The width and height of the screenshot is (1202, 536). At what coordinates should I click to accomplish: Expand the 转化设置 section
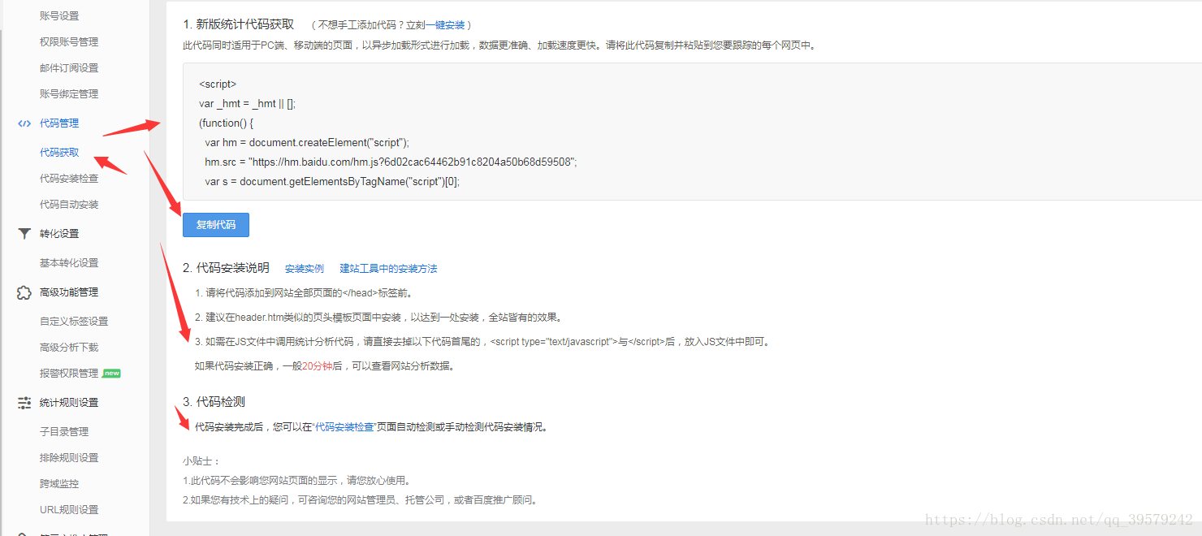[x=59, y=234]
